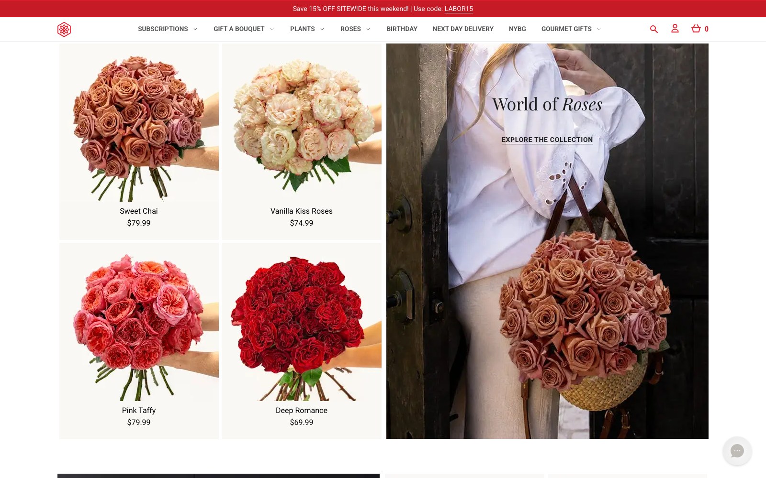Expand the Gourmet Gifts chevron
766x478 pixels.
[x=599, y=29]
